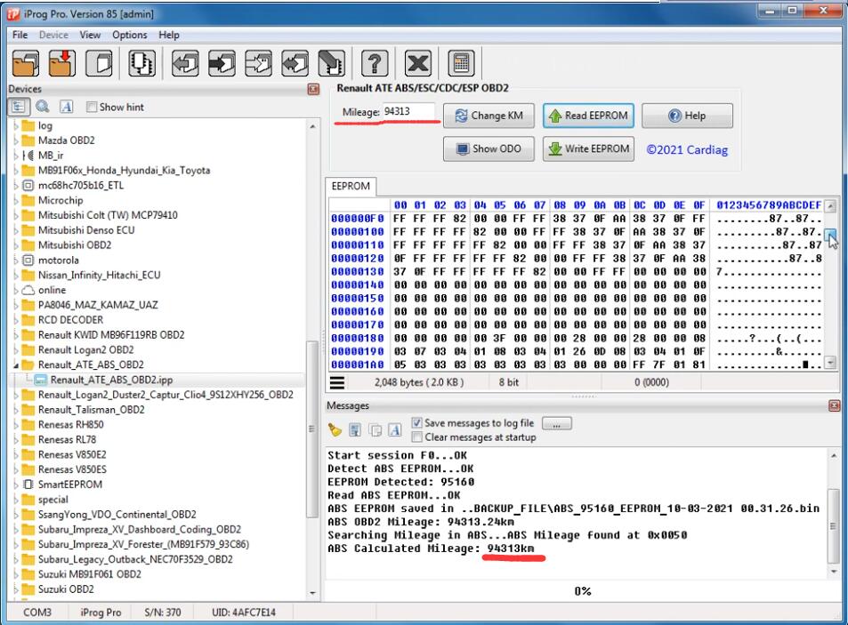Click the Devices tree vertical scrollbar thumb
Viewport: 848px width, 625px height.
312,429
